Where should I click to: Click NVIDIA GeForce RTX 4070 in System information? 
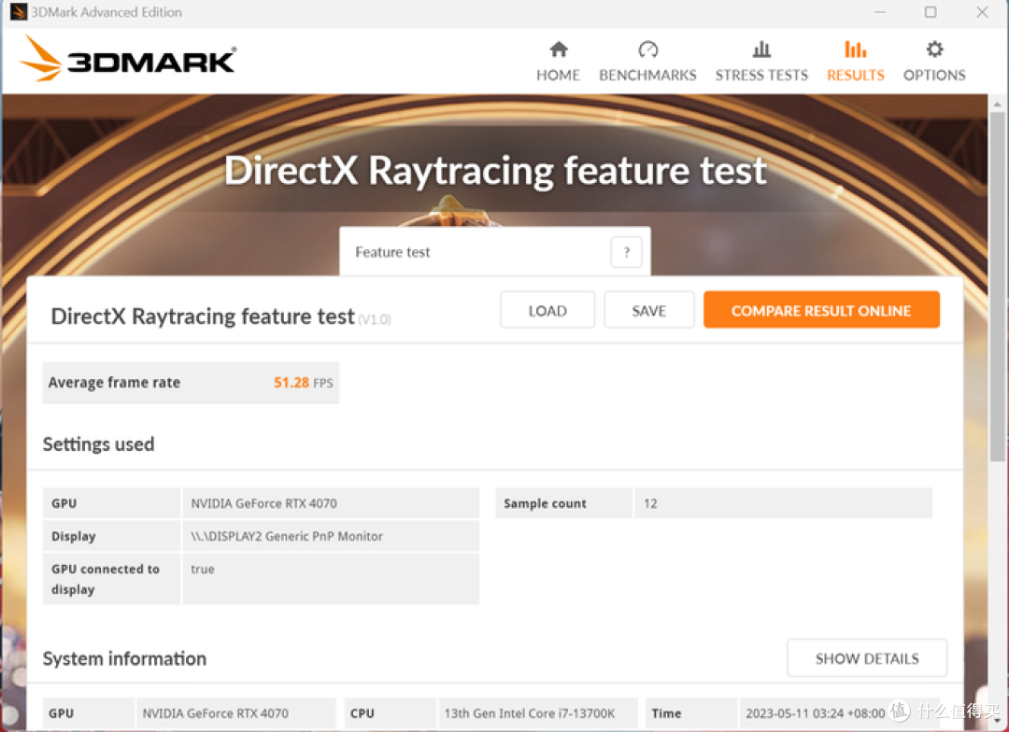coord(216,713)
